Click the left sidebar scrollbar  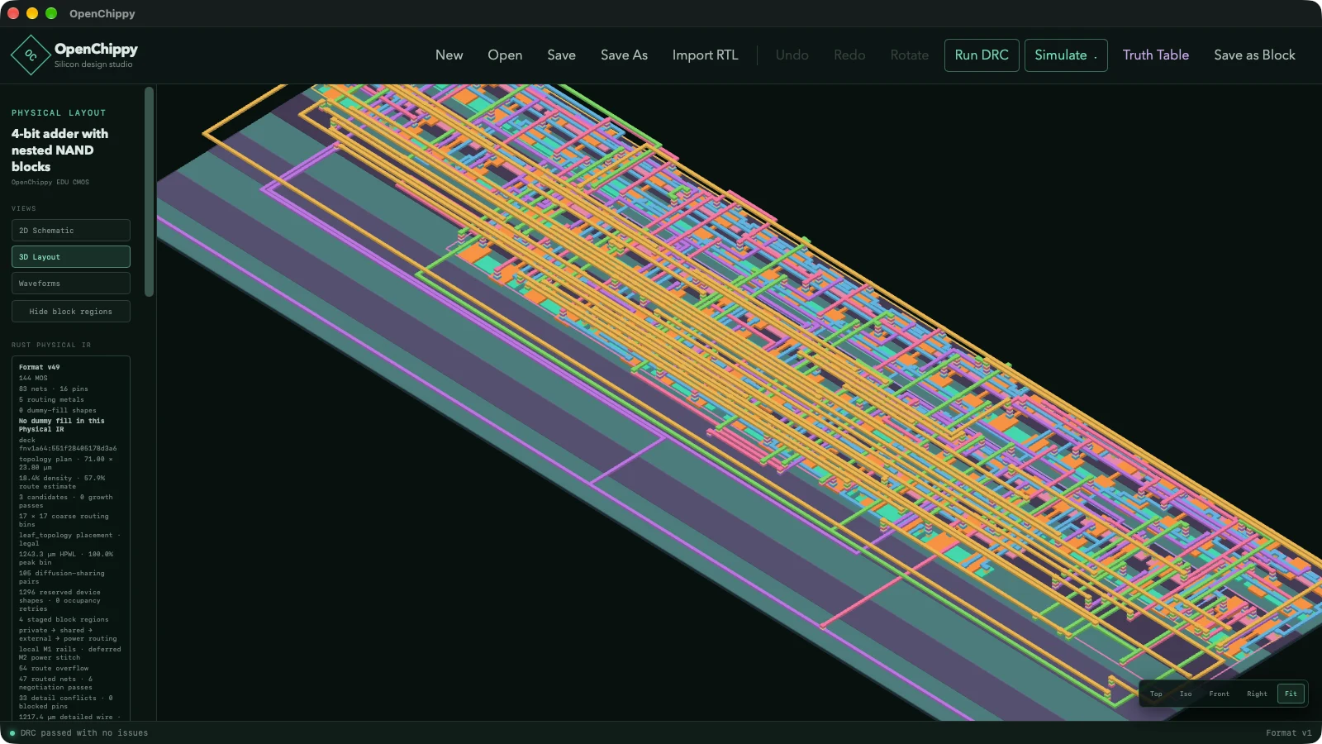click(150, 192)
